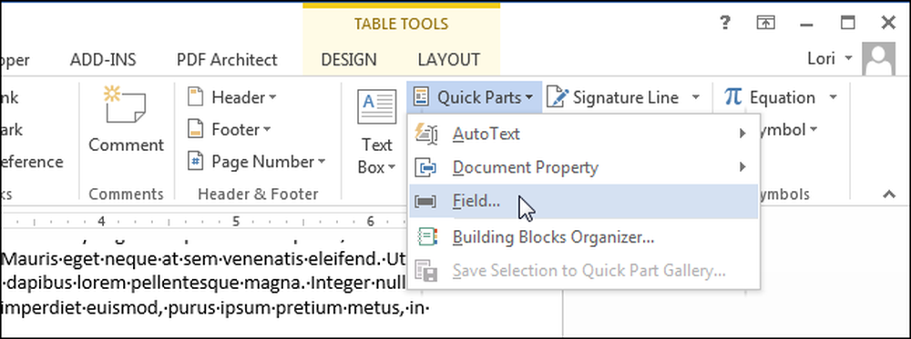Click the Signature Line pen icon
The width and height of the screenshot is (911, 339).
558,97
